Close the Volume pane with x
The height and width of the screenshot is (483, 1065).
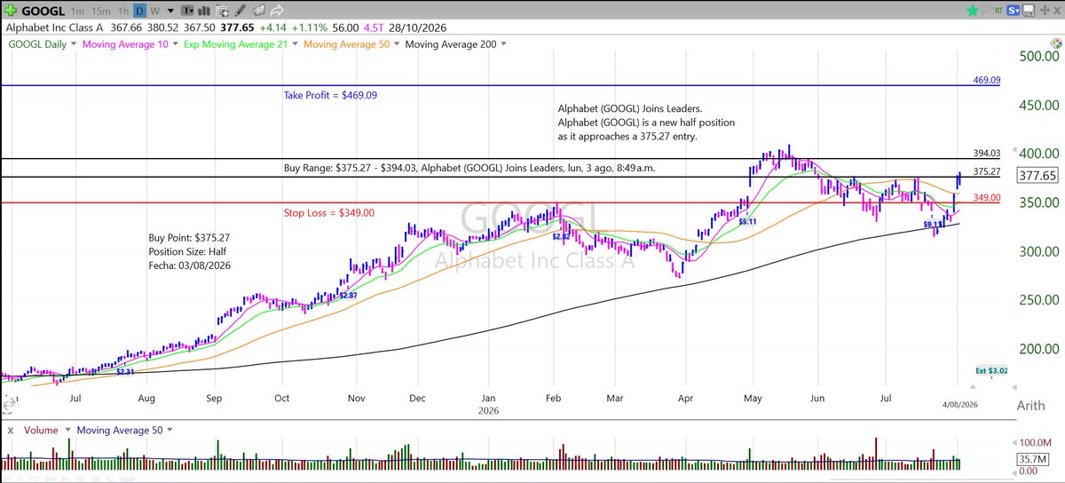pyautogui.click(x=11, y=430)
